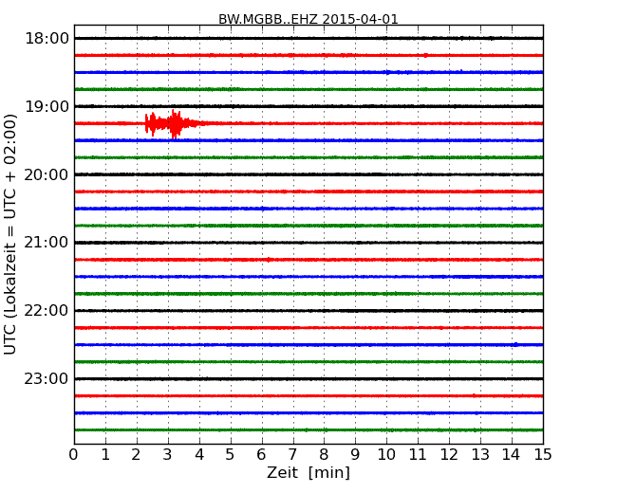Click the x-axis tick label 1
617x493 pixels.
105,455
